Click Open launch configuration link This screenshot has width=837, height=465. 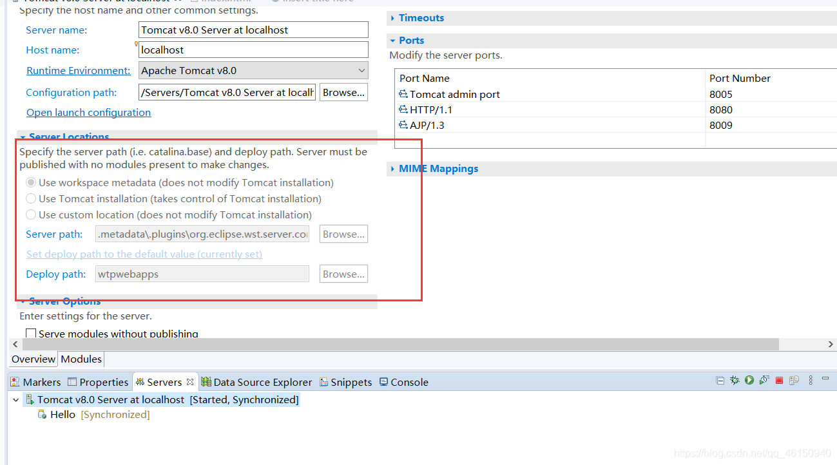(88, 113)
